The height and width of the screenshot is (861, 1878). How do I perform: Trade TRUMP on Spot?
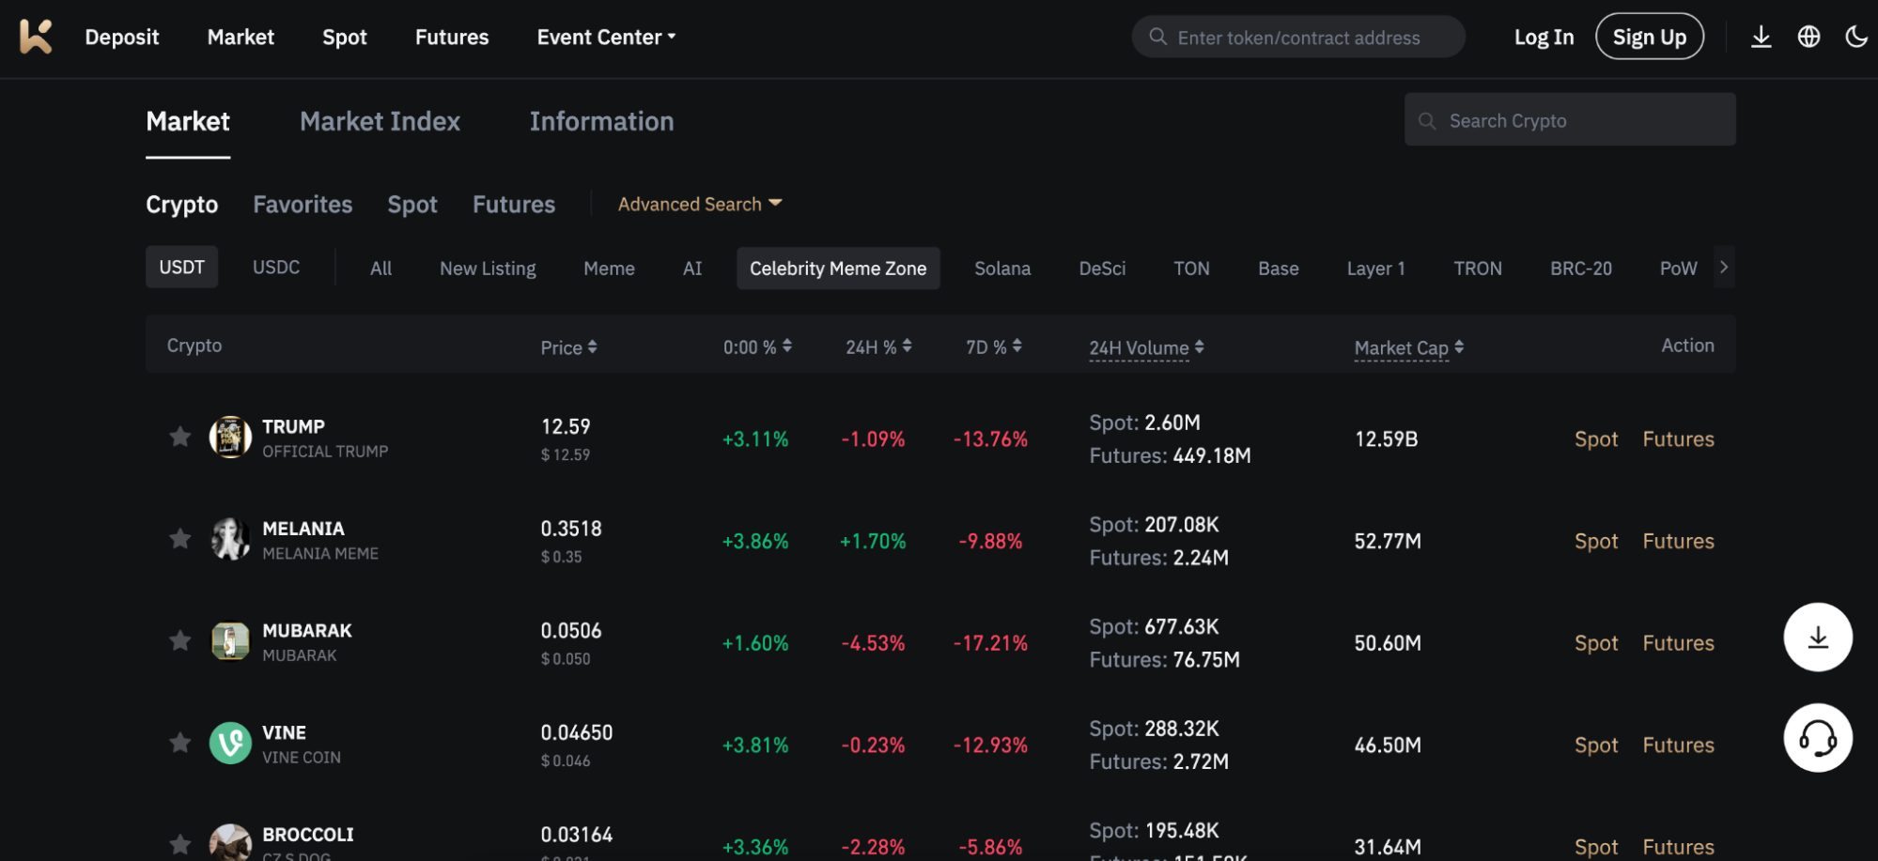[x=1596, y=439]
